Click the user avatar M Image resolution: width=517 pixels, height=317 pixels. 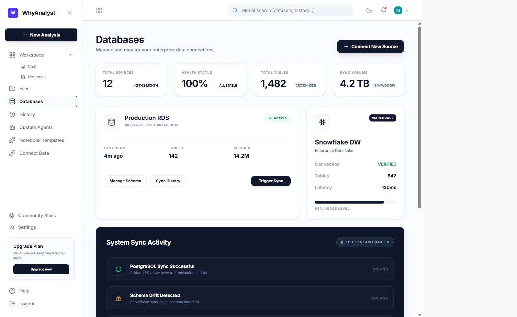tap(398, 10)
